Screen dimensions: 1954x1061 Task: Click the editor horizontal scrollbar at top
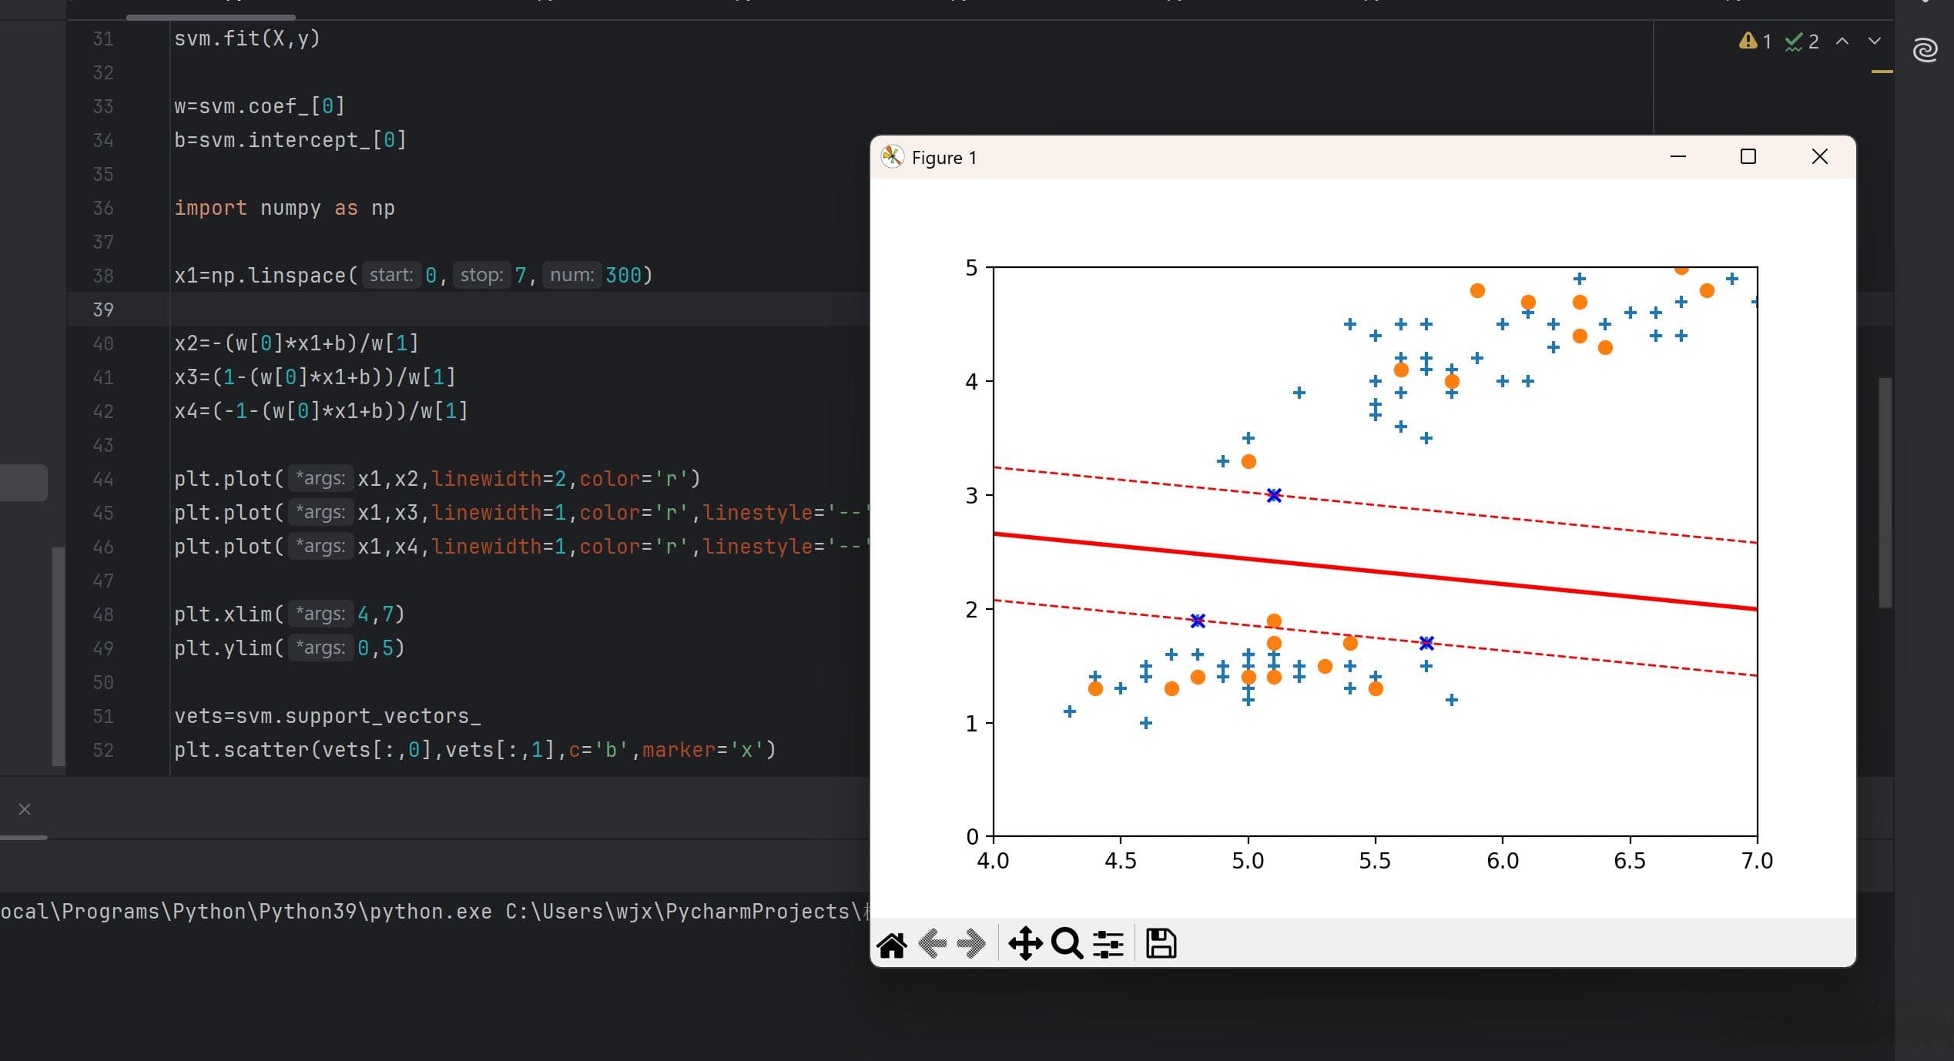pos(210,17)
